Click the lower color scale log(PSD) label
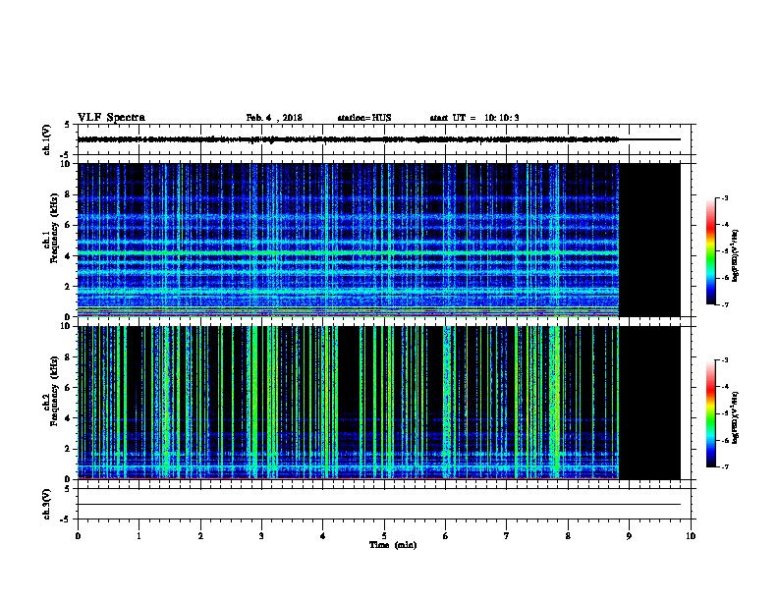 pyautogui.click(x=736, y=417)
